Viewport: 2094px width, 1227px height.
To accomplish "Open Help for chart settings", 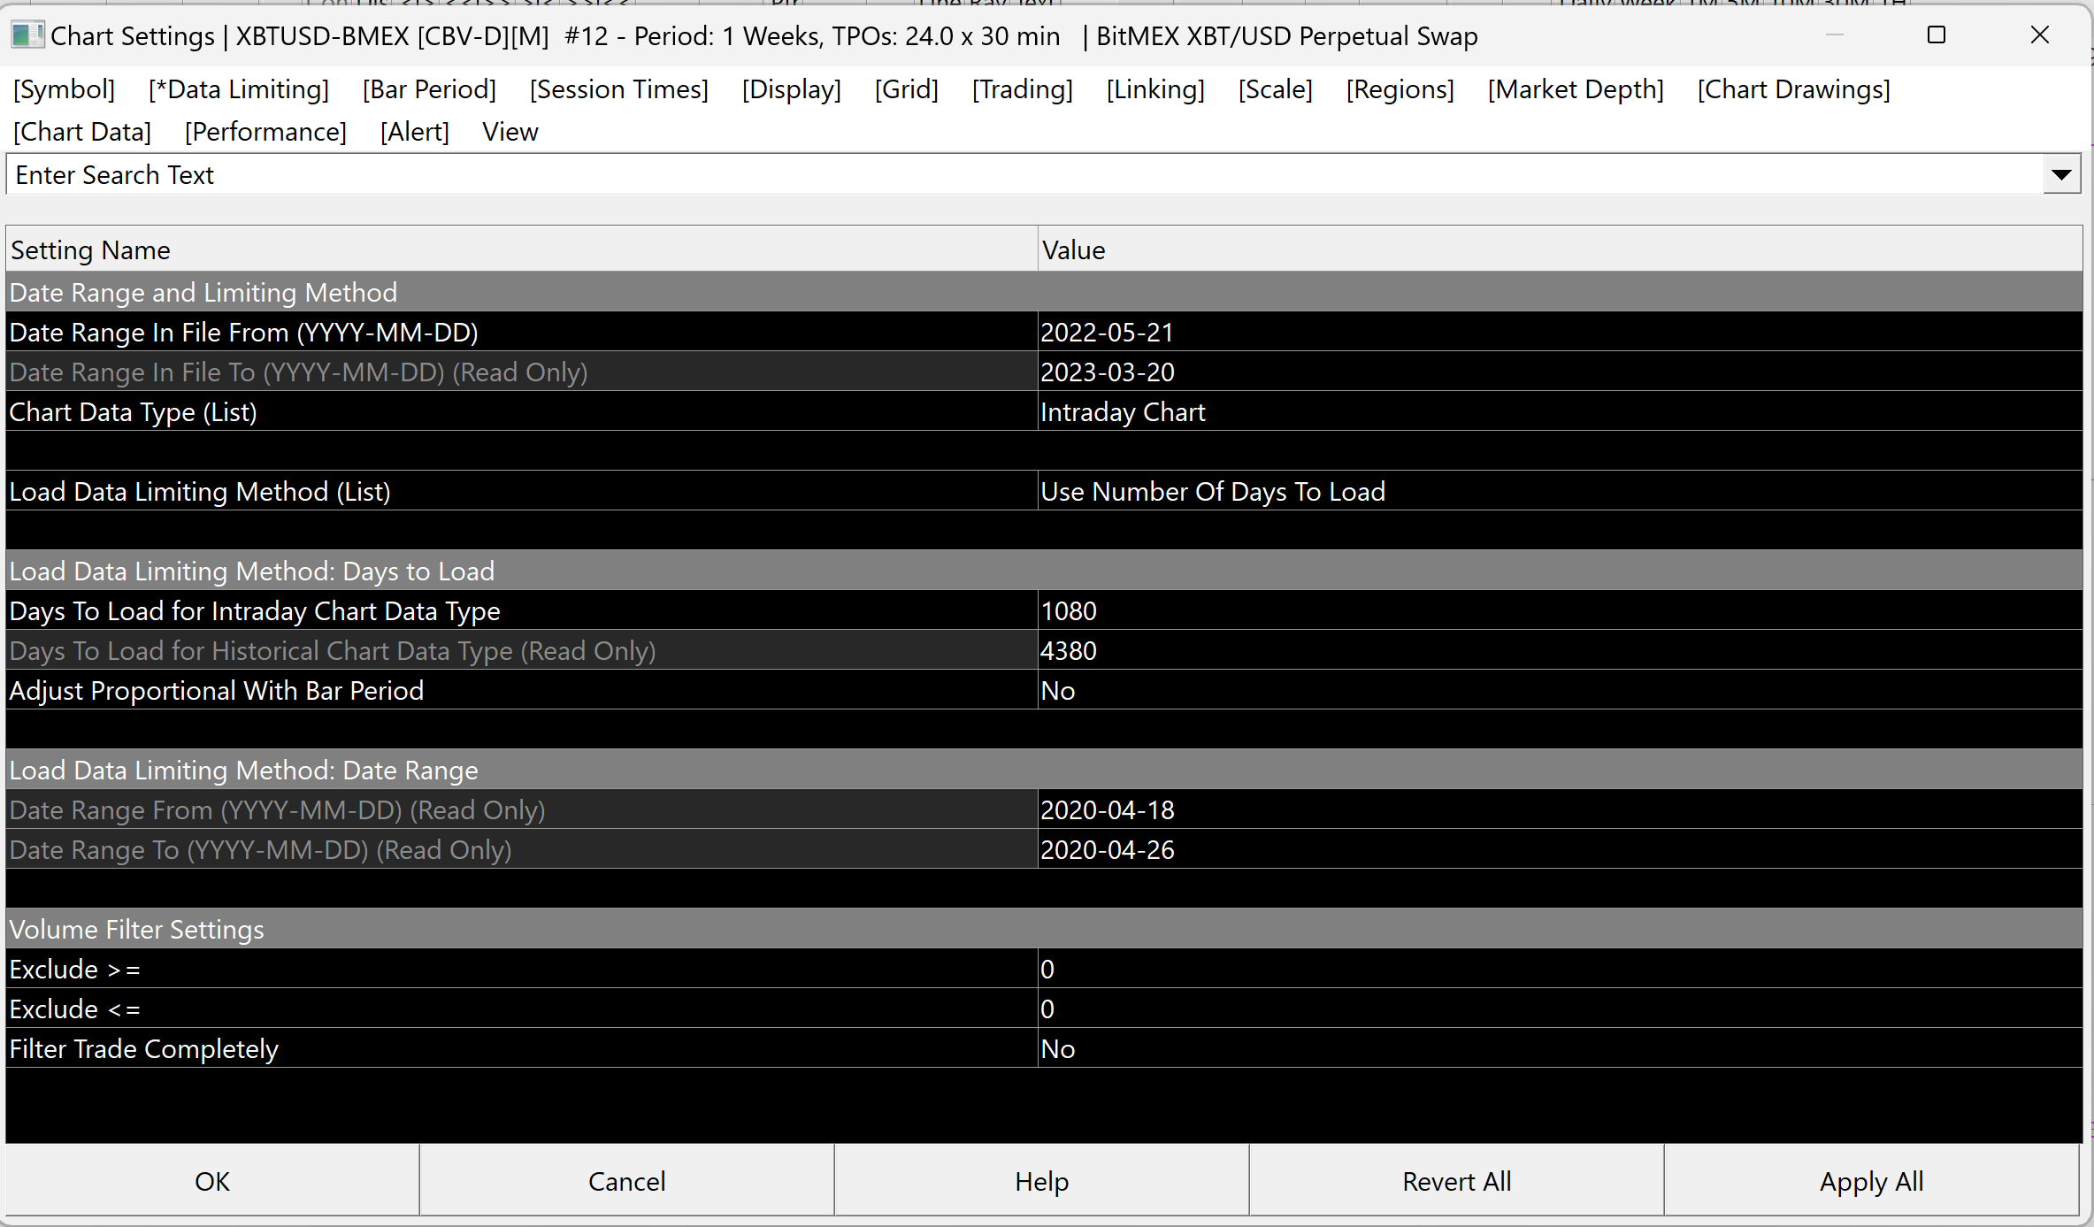I will pyautogui.click(x=1041, y=1181).
